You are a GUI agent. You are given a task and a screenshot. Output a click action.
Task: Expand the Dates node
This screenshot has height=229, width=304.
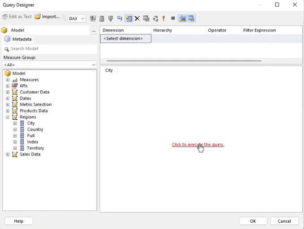[x=8, y=99]
